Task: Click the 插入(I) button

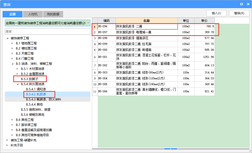Action: tap(216, 13)
